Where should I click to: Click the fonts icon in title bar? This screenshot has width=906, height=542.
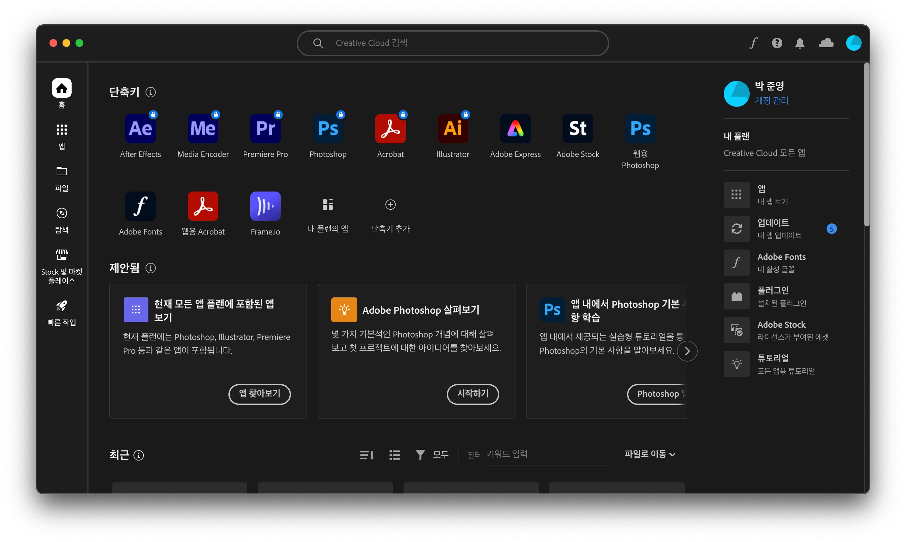pyautogui.click(x=753, y=43)
